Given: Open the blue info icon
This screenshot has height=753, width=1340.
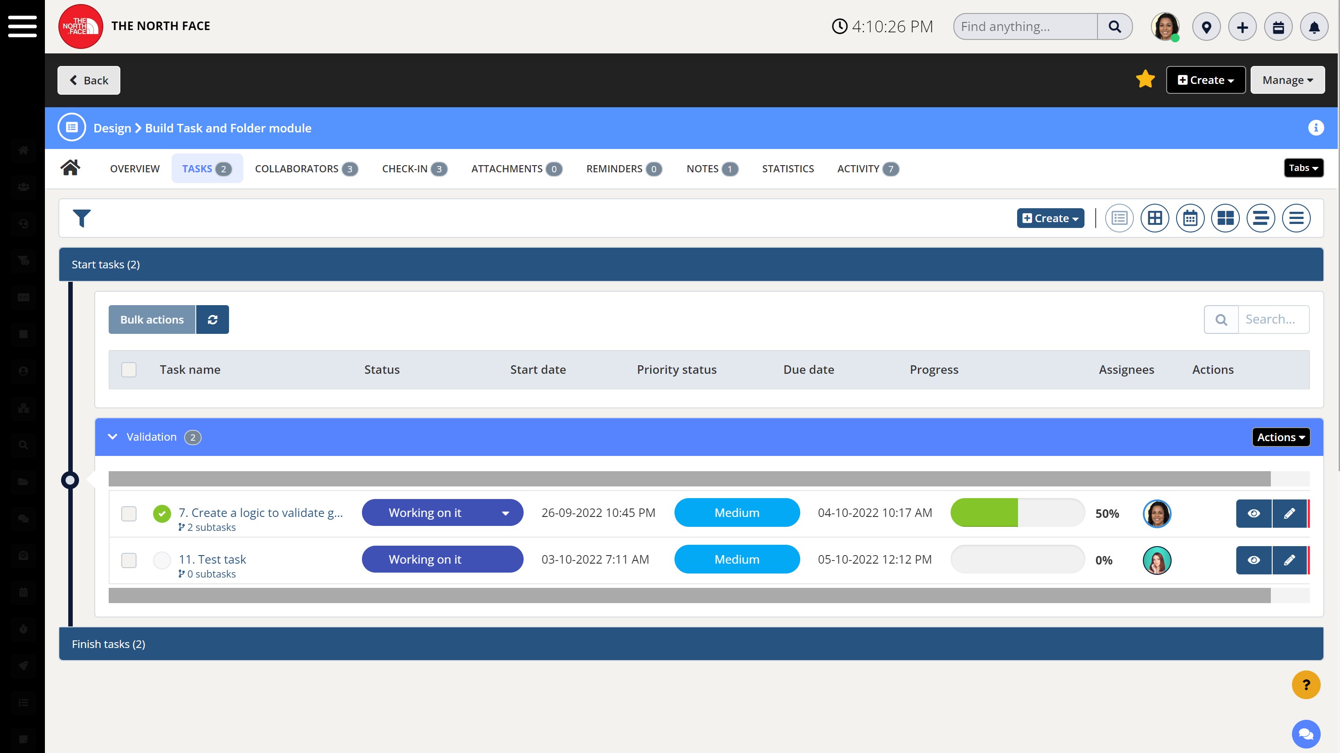Looking at the screenshot, I should pyautogui.click(x=1316, y=128).
